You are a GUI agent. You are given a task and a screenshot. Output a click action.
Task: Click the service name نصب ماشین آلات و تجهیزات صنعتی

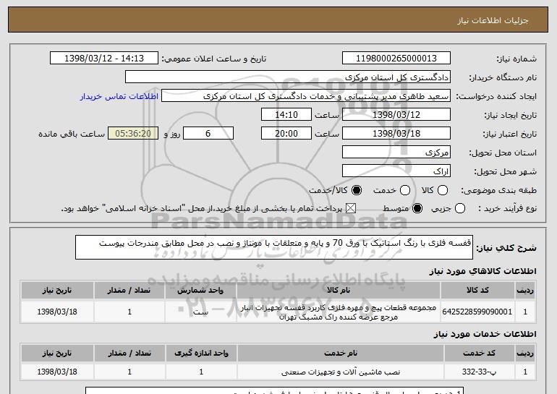coord(340,372)
